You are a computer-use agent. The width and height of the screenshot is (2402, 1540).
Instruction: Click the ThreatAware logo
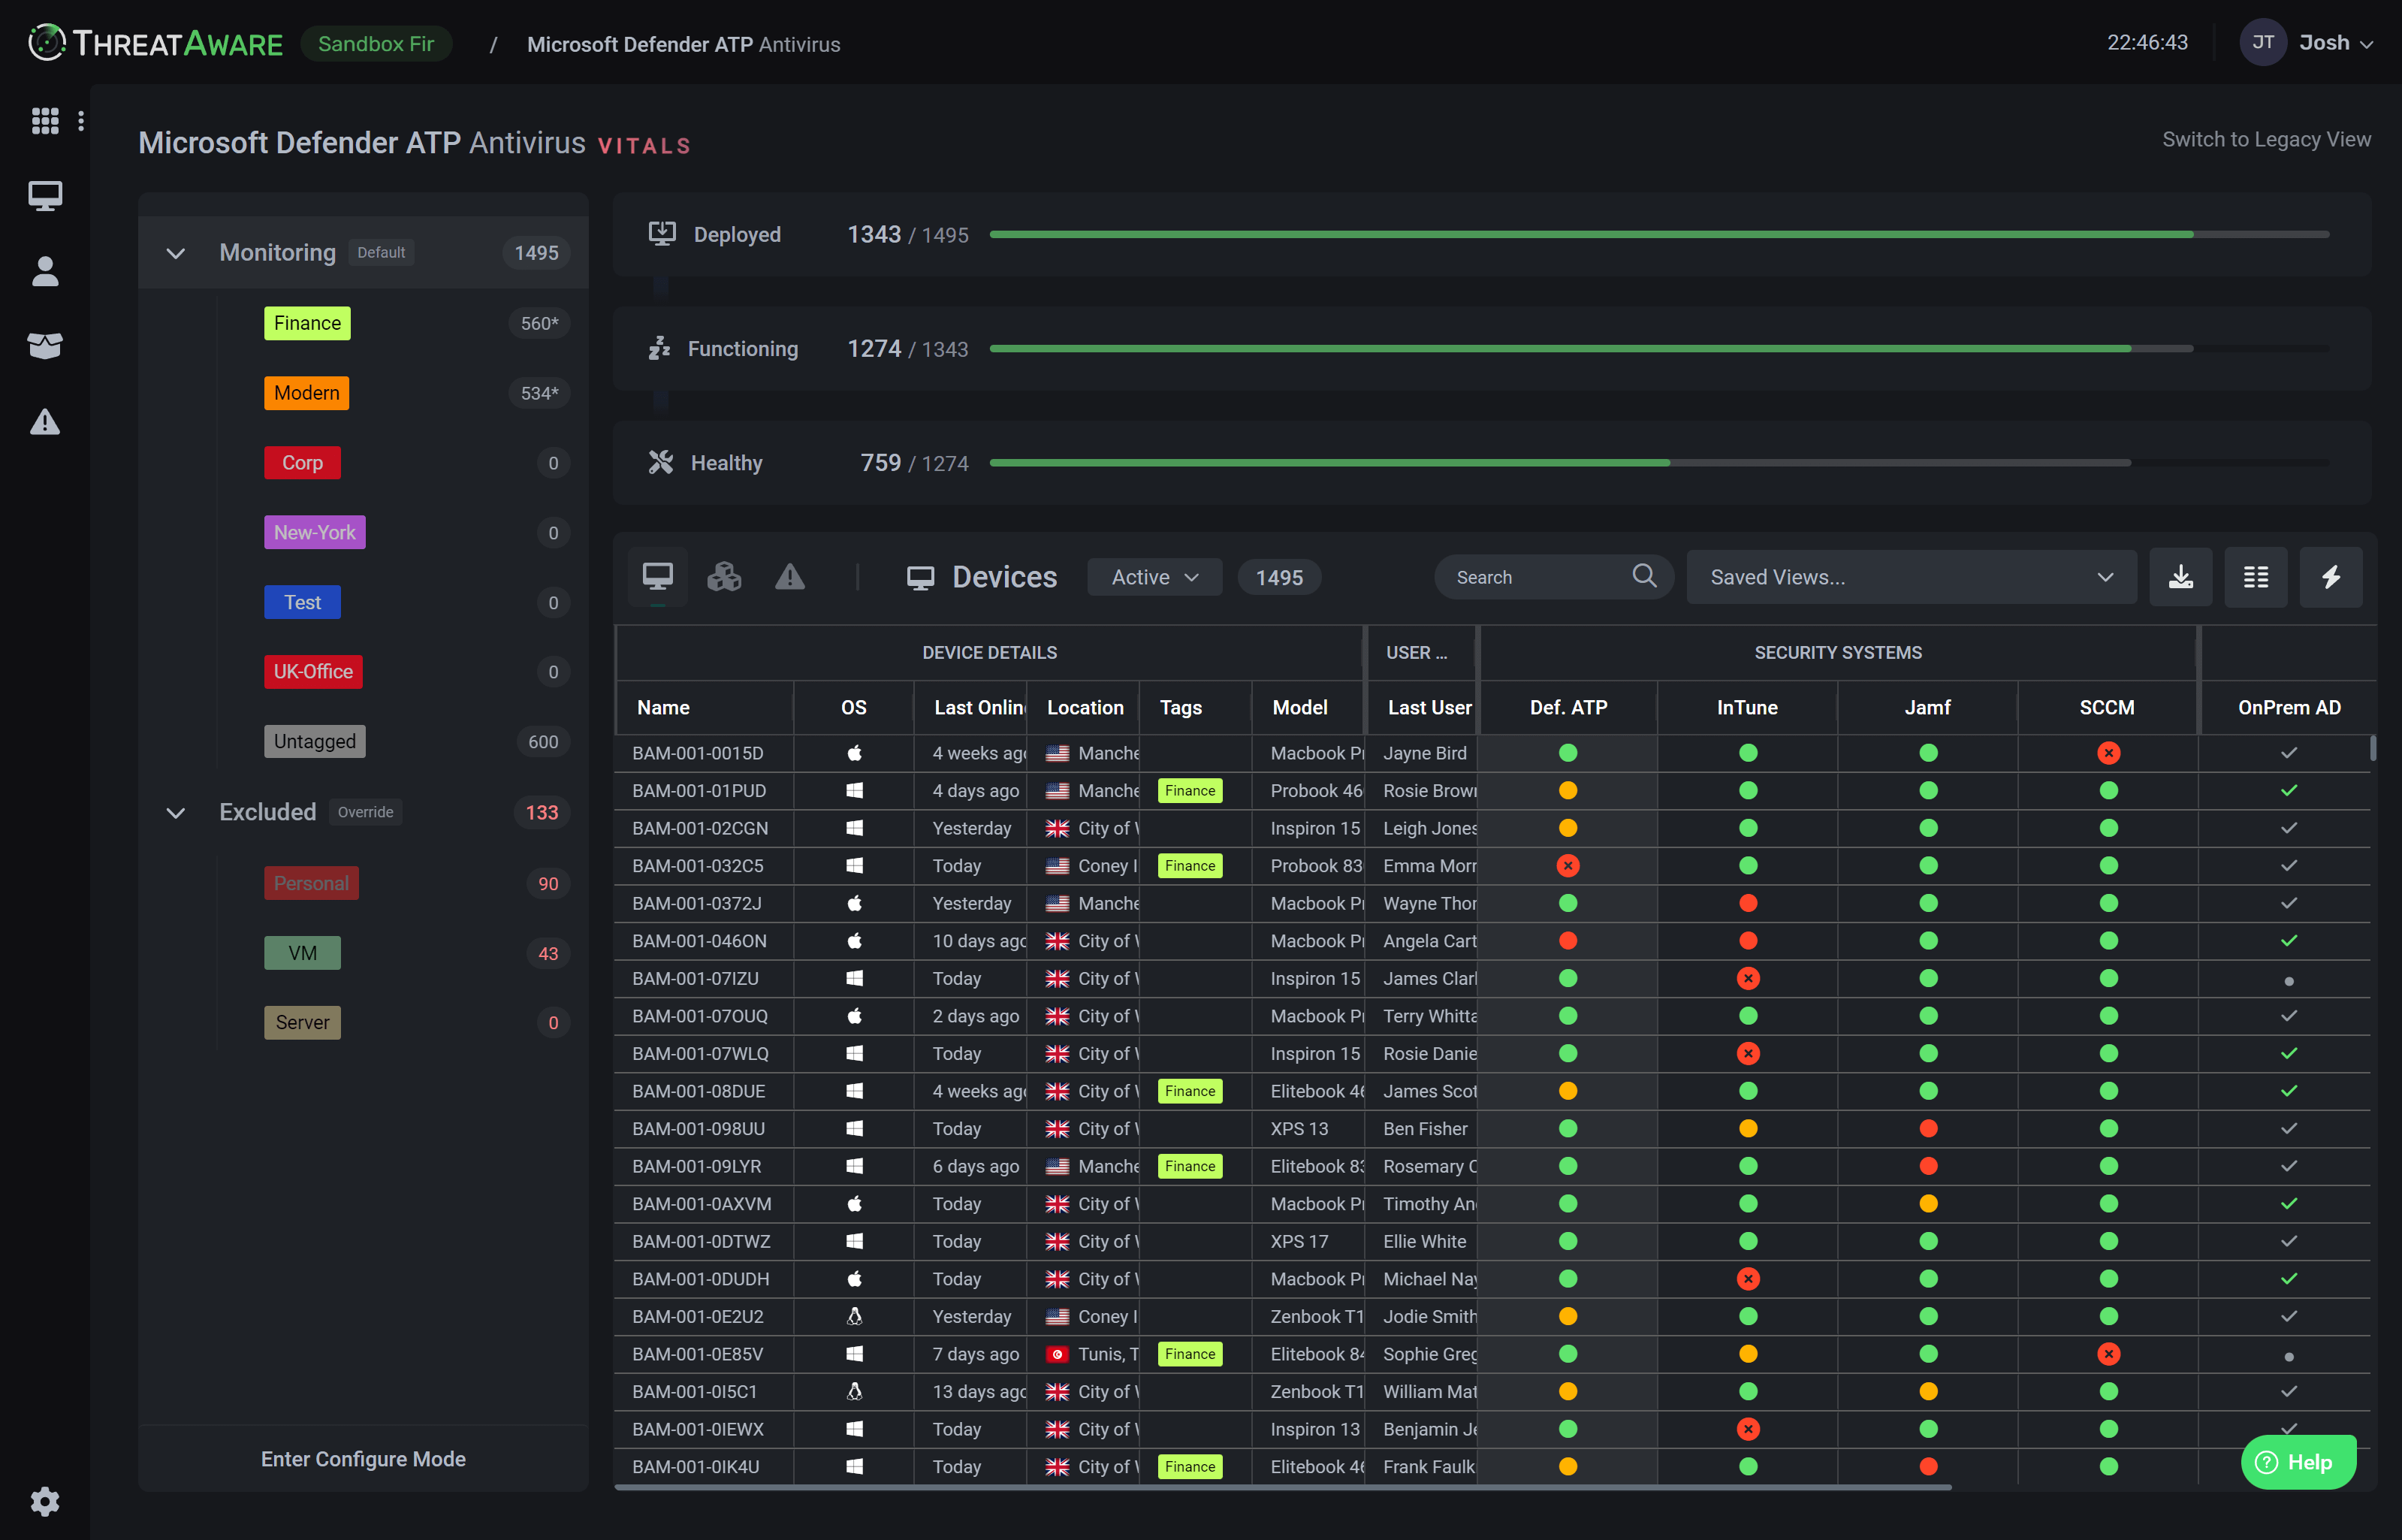click(155, 43)
